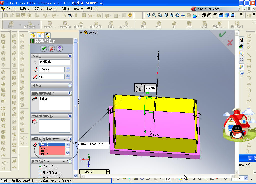Click the Zoom to Fit tool
This screenshot has width=256, height=184.
pyautogui.click(x=154, y=15)
